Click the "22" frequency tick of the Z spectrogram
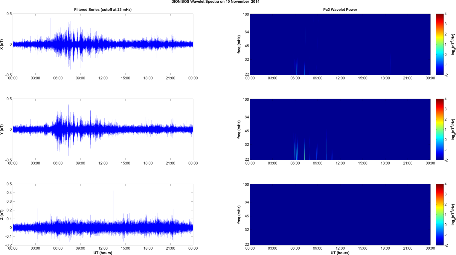The width and height of the screenshot is (456, 255). [x=247, y=245]
